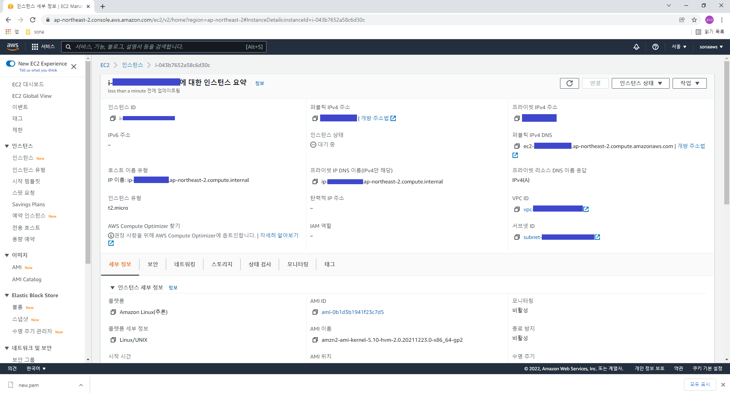Switch to the 네트워킹 tab

[185, 264]
